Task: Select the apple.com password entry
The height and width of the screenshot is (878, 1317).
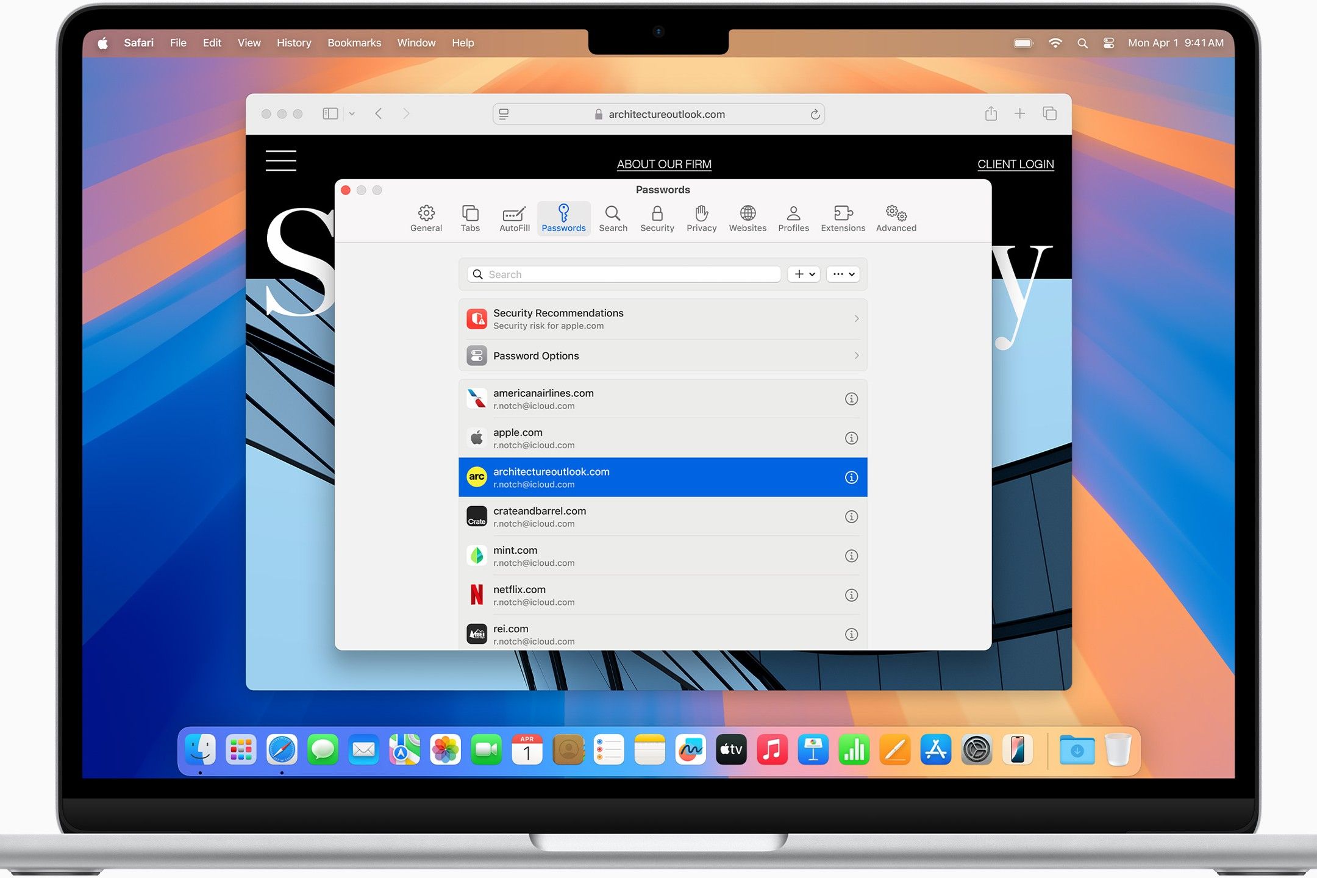Action: click(663, 438)
